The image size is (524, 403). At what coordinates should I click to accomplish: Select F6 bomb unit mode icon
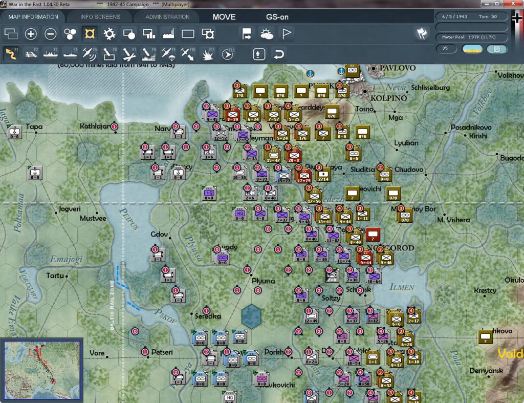[x=110, y=54]
